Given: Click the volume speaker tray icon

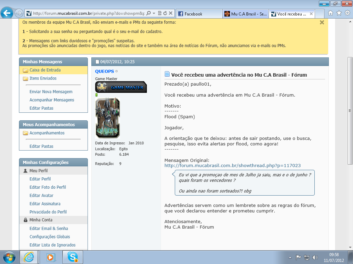Looking at the screenshot, I should (315, 257).
